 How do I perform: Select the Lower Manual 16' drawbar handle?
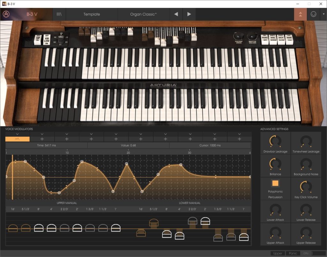141,233
